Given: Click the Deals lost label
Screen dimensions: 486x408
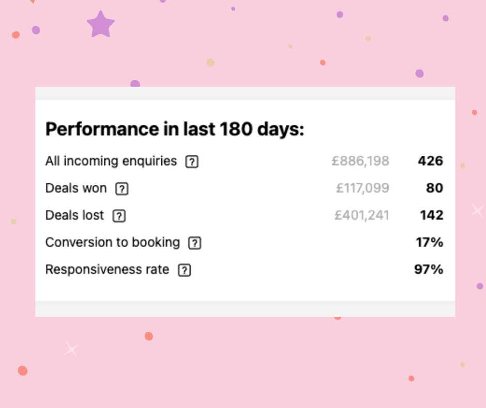Looking at the screenshot, I should click(x=74, y=215).
